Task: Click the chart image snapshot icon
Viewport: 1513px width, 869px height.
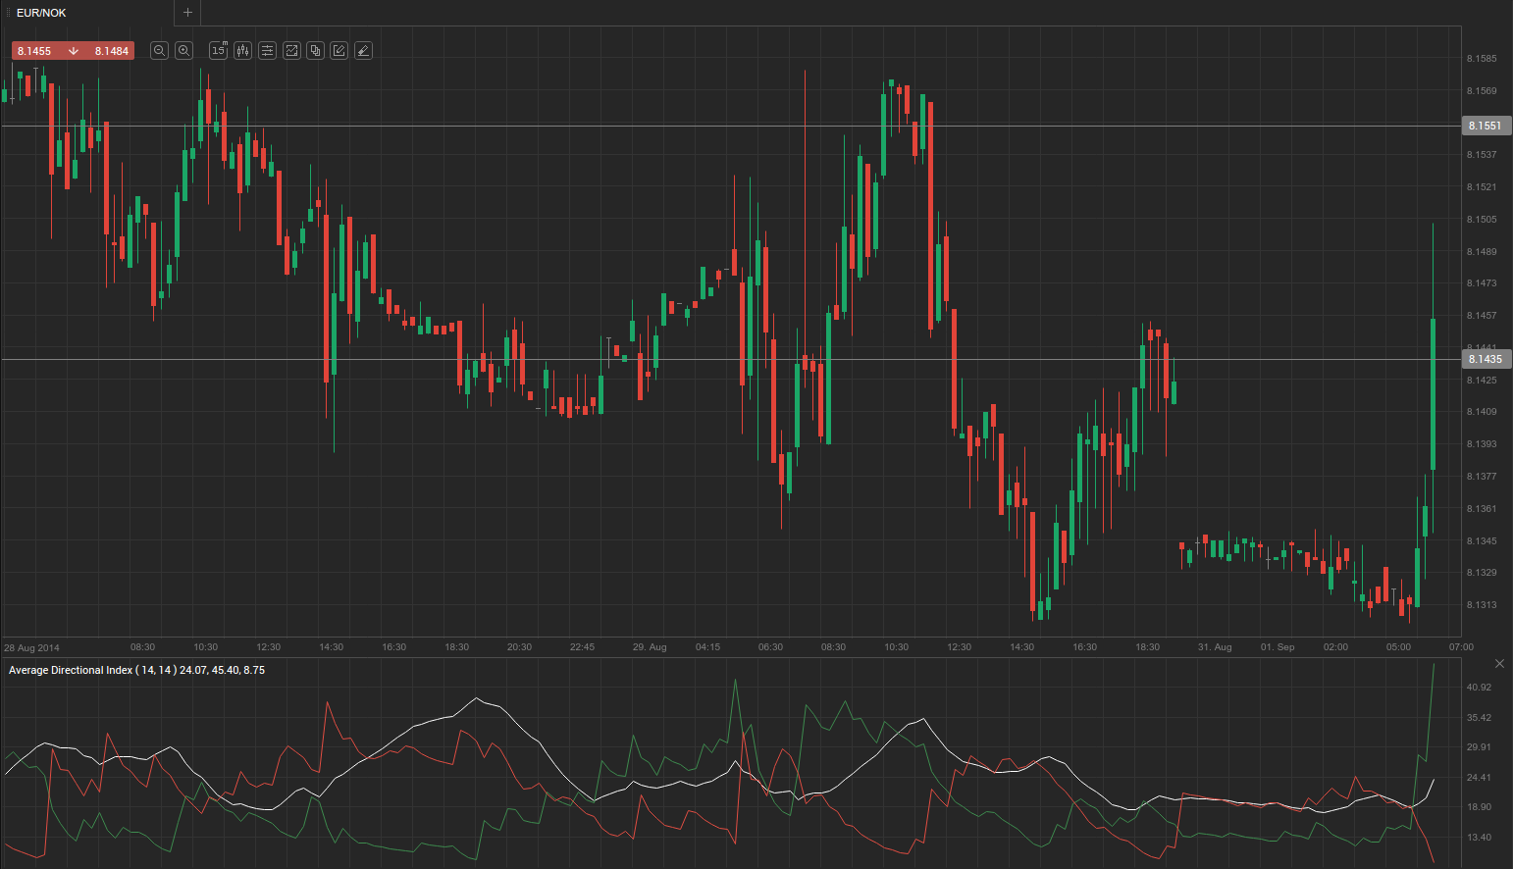Action: [291, 51]
